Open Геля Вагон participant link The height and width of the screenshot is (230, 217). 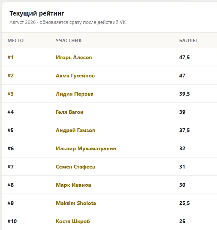point(69,112)
